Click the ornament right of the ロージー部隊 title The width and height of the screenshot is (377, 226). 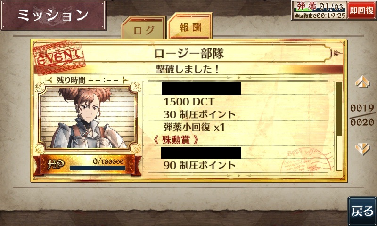337,53
